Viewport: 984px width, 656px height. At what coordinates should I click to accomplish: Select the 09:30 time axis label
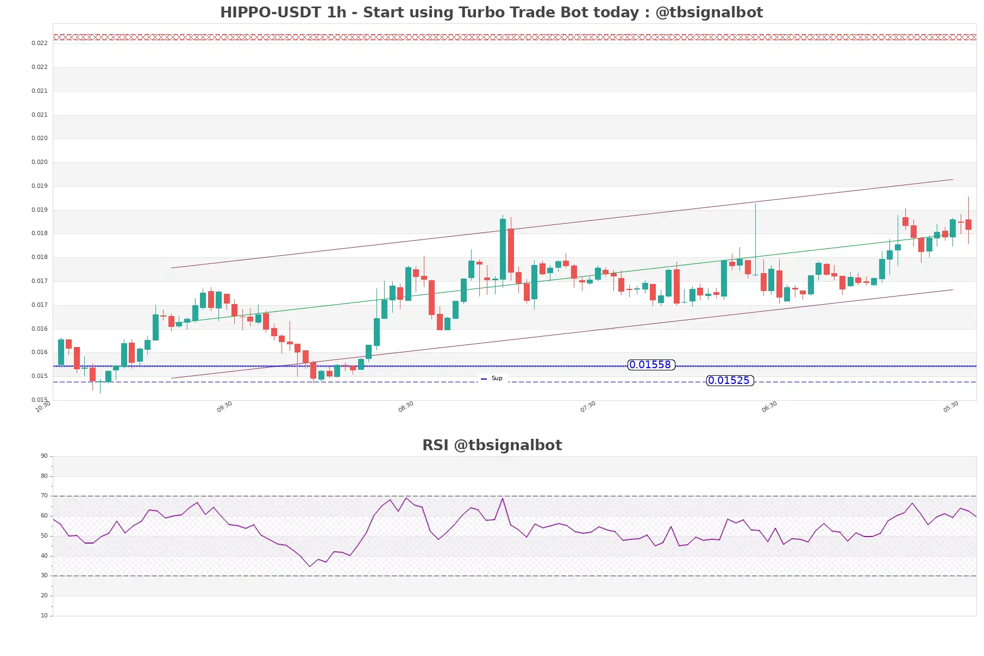click(224, 407)
